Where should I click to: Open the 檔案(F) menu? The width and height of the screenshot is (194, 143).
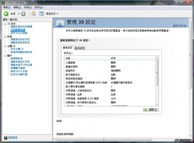7,7
